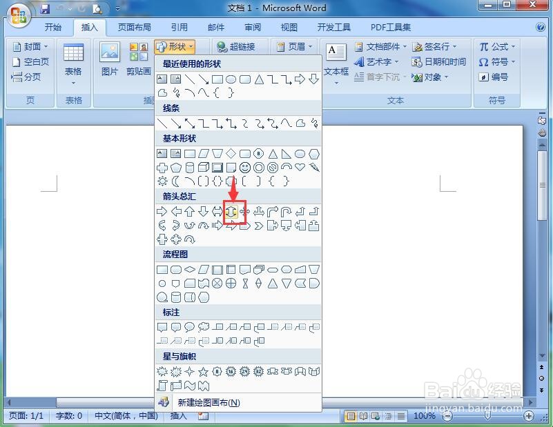This screenshot has width=553, height=427.
Task: Select the right arrow in block arrows
Action: tap(162, 211)
